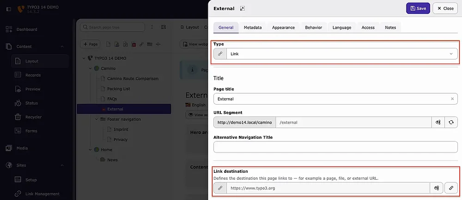Screen dimensions: 462x200
Task: Expand the External panel to full view
Action: (x=242, y=8)
